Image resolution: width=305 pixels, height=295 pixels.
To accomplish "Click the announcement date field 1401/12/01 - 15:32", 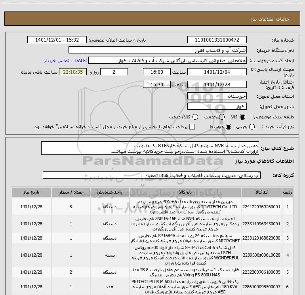I will [57, 40].
